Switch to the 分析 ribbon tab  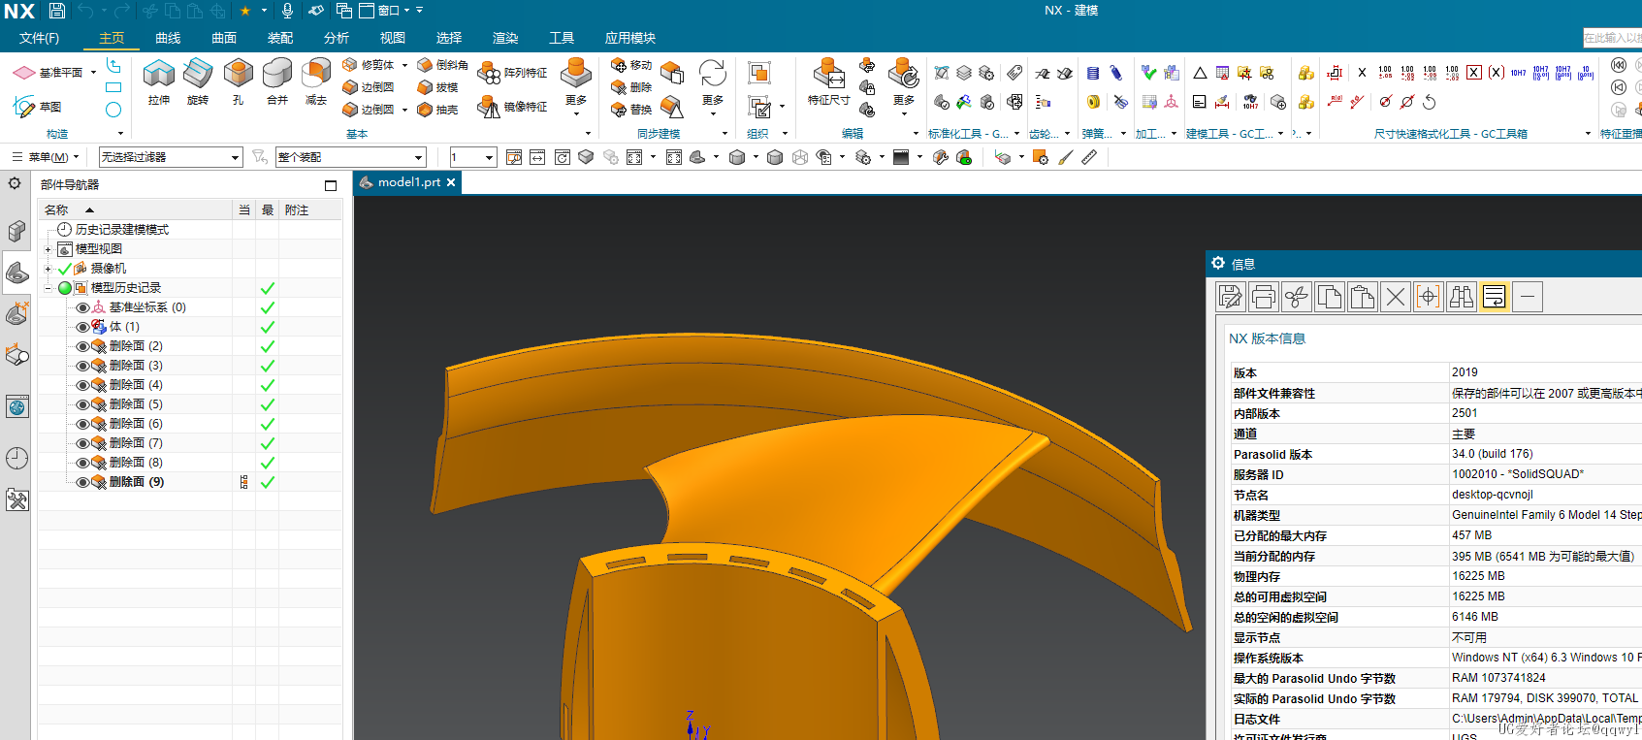tap(337, 38)
